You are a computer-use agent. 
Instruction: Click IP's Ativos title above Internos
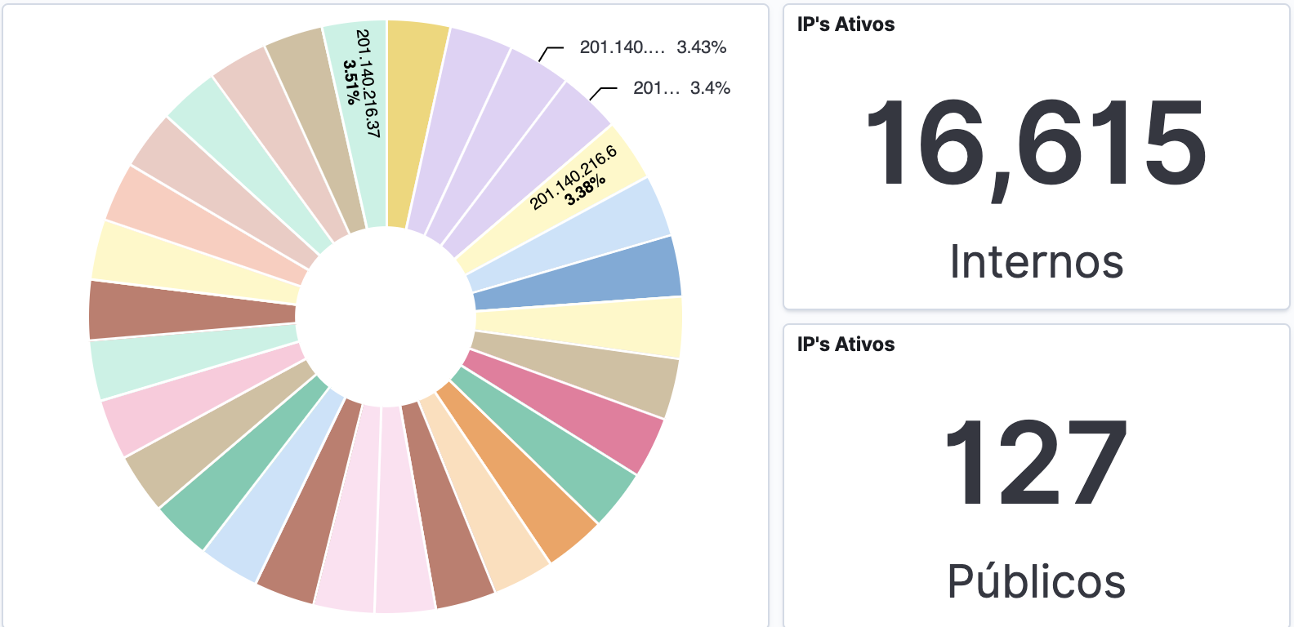(846, 24)
